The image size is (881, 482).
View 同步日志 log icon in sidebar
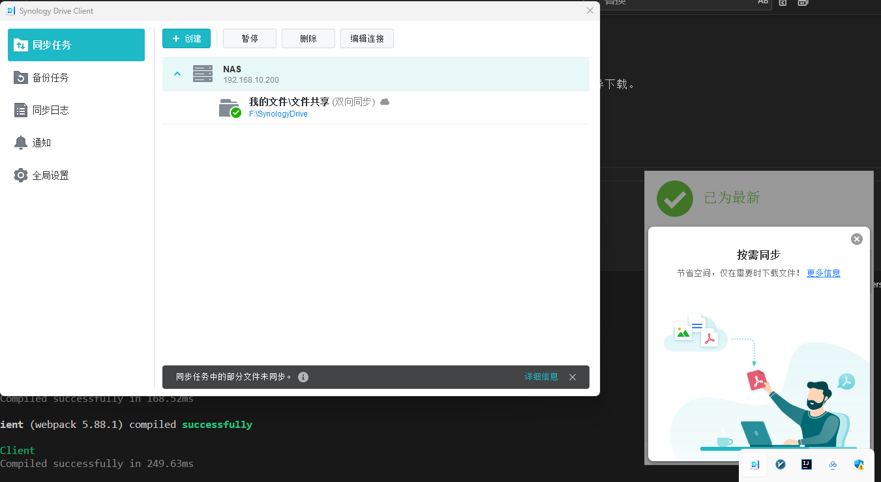click(x=20, y=109)
